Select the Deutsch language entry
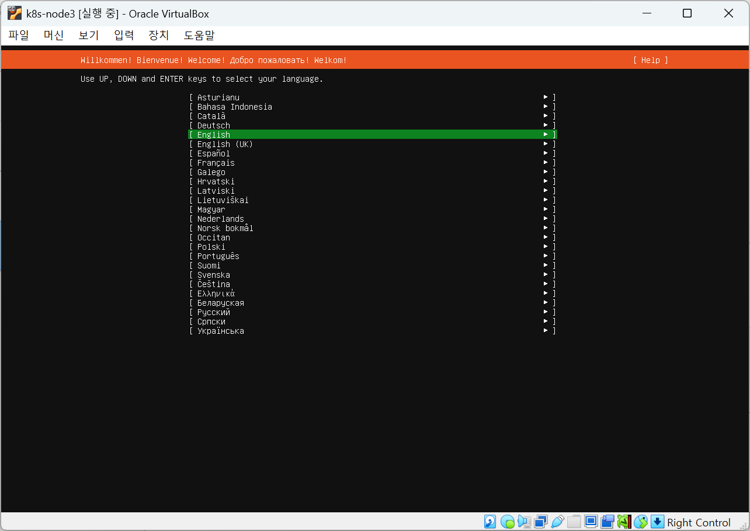Screen dimensions: 750x531 (x=373, y=125)
